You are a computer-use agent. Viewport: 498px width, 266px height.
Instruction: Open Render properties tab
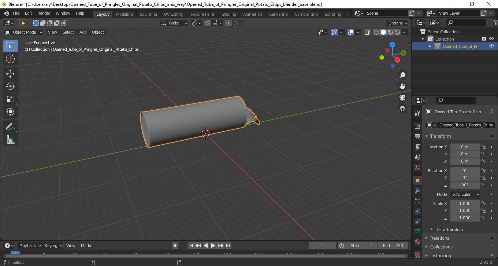click(x=417, y=126)
